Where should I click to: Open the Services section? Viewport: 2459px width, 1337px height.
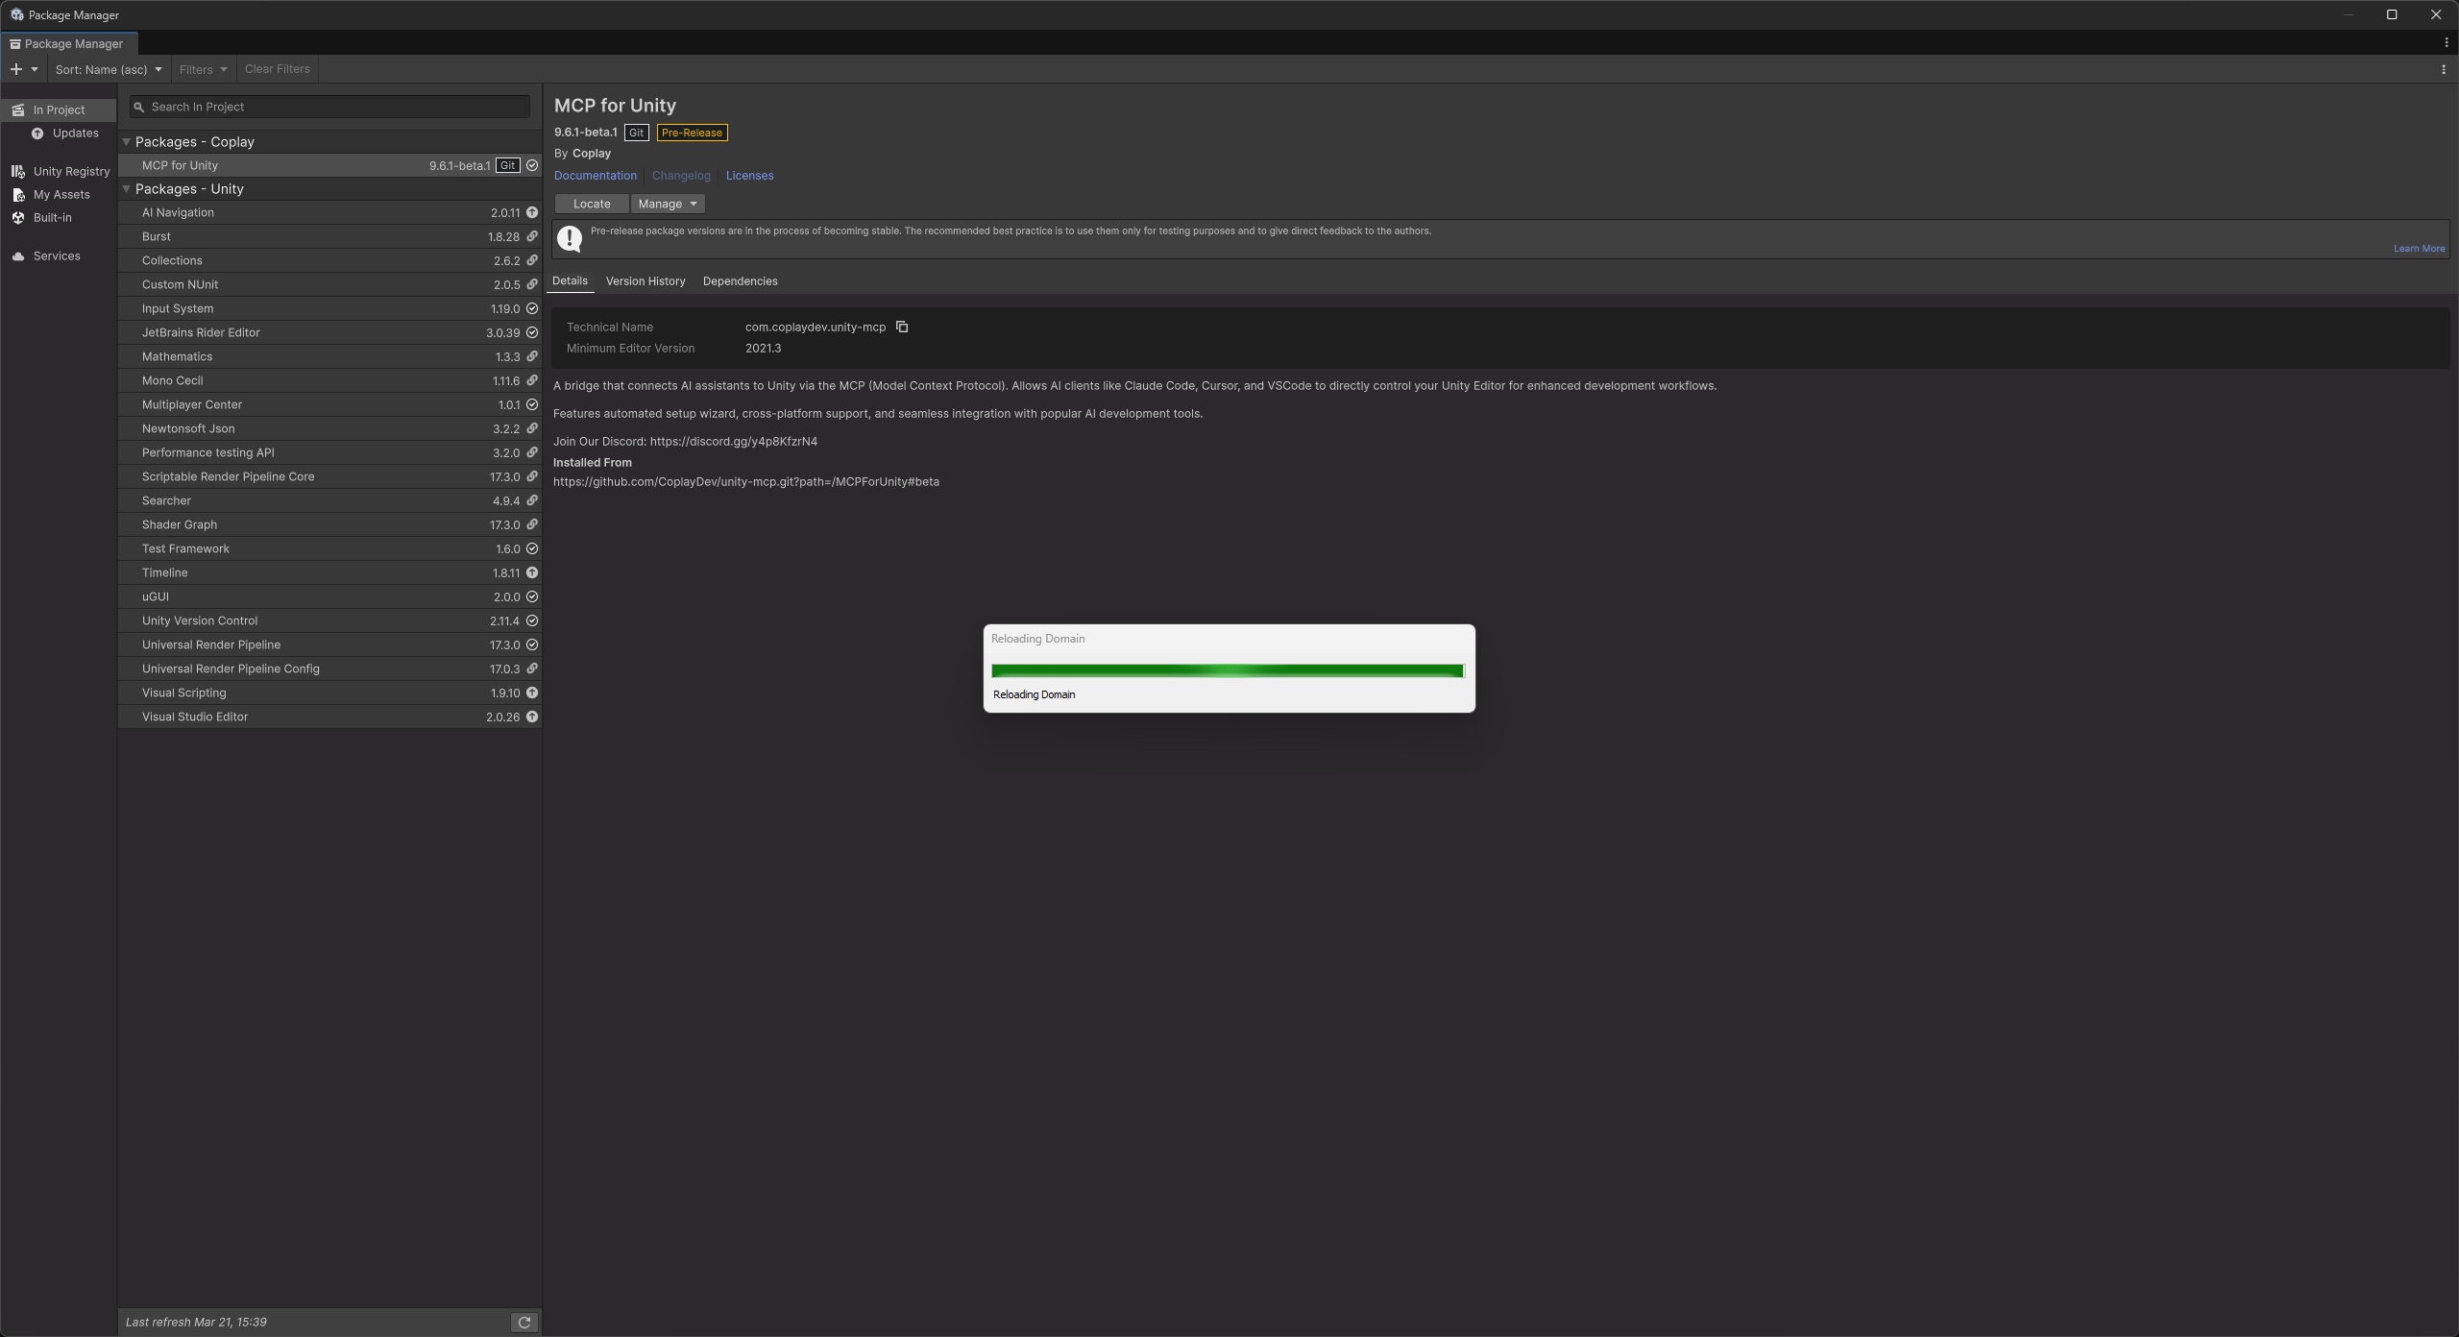point(56,256)
